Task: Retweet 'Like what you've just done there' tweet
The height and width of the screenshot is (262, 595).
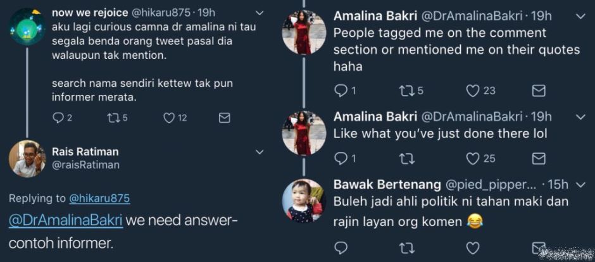Action: point(406,158)
